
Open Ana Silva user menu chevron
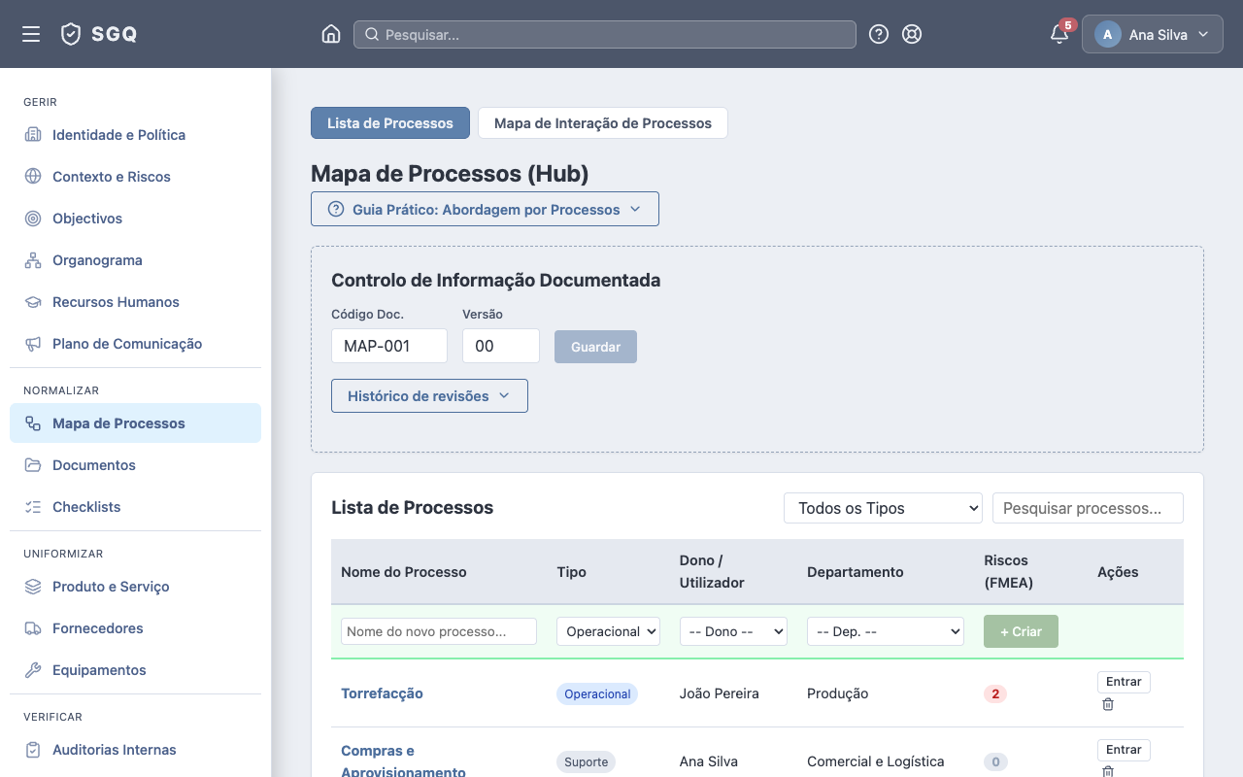(1203, 34)
